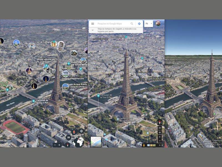222x167 pixels.
Task: Open orange Arc de Triomphe bubble with pin
Action: (54, 44)
